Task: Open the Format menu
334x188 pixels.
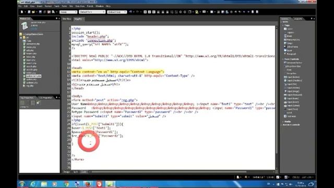Action: [48, 6]
